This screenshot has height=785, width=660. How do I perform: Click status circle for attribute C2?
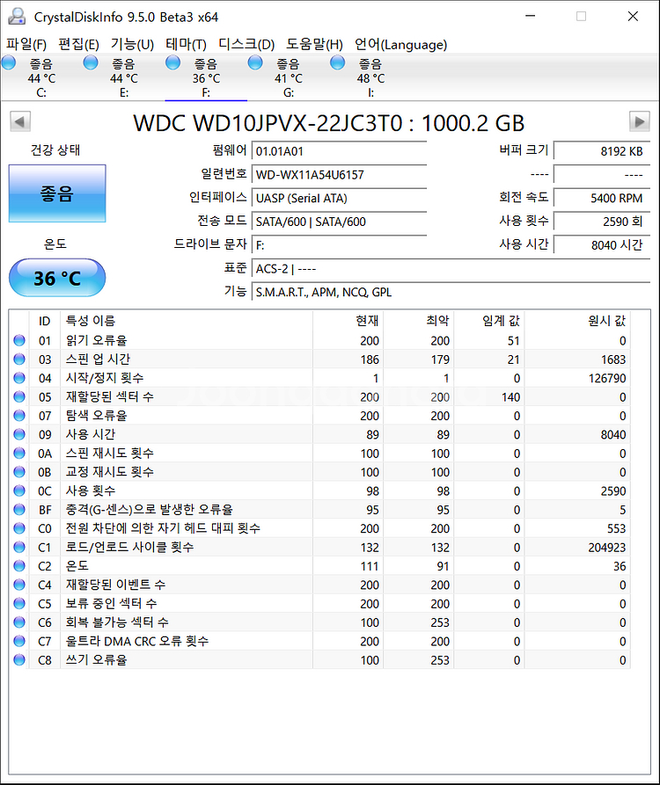[x=19, y=566]
